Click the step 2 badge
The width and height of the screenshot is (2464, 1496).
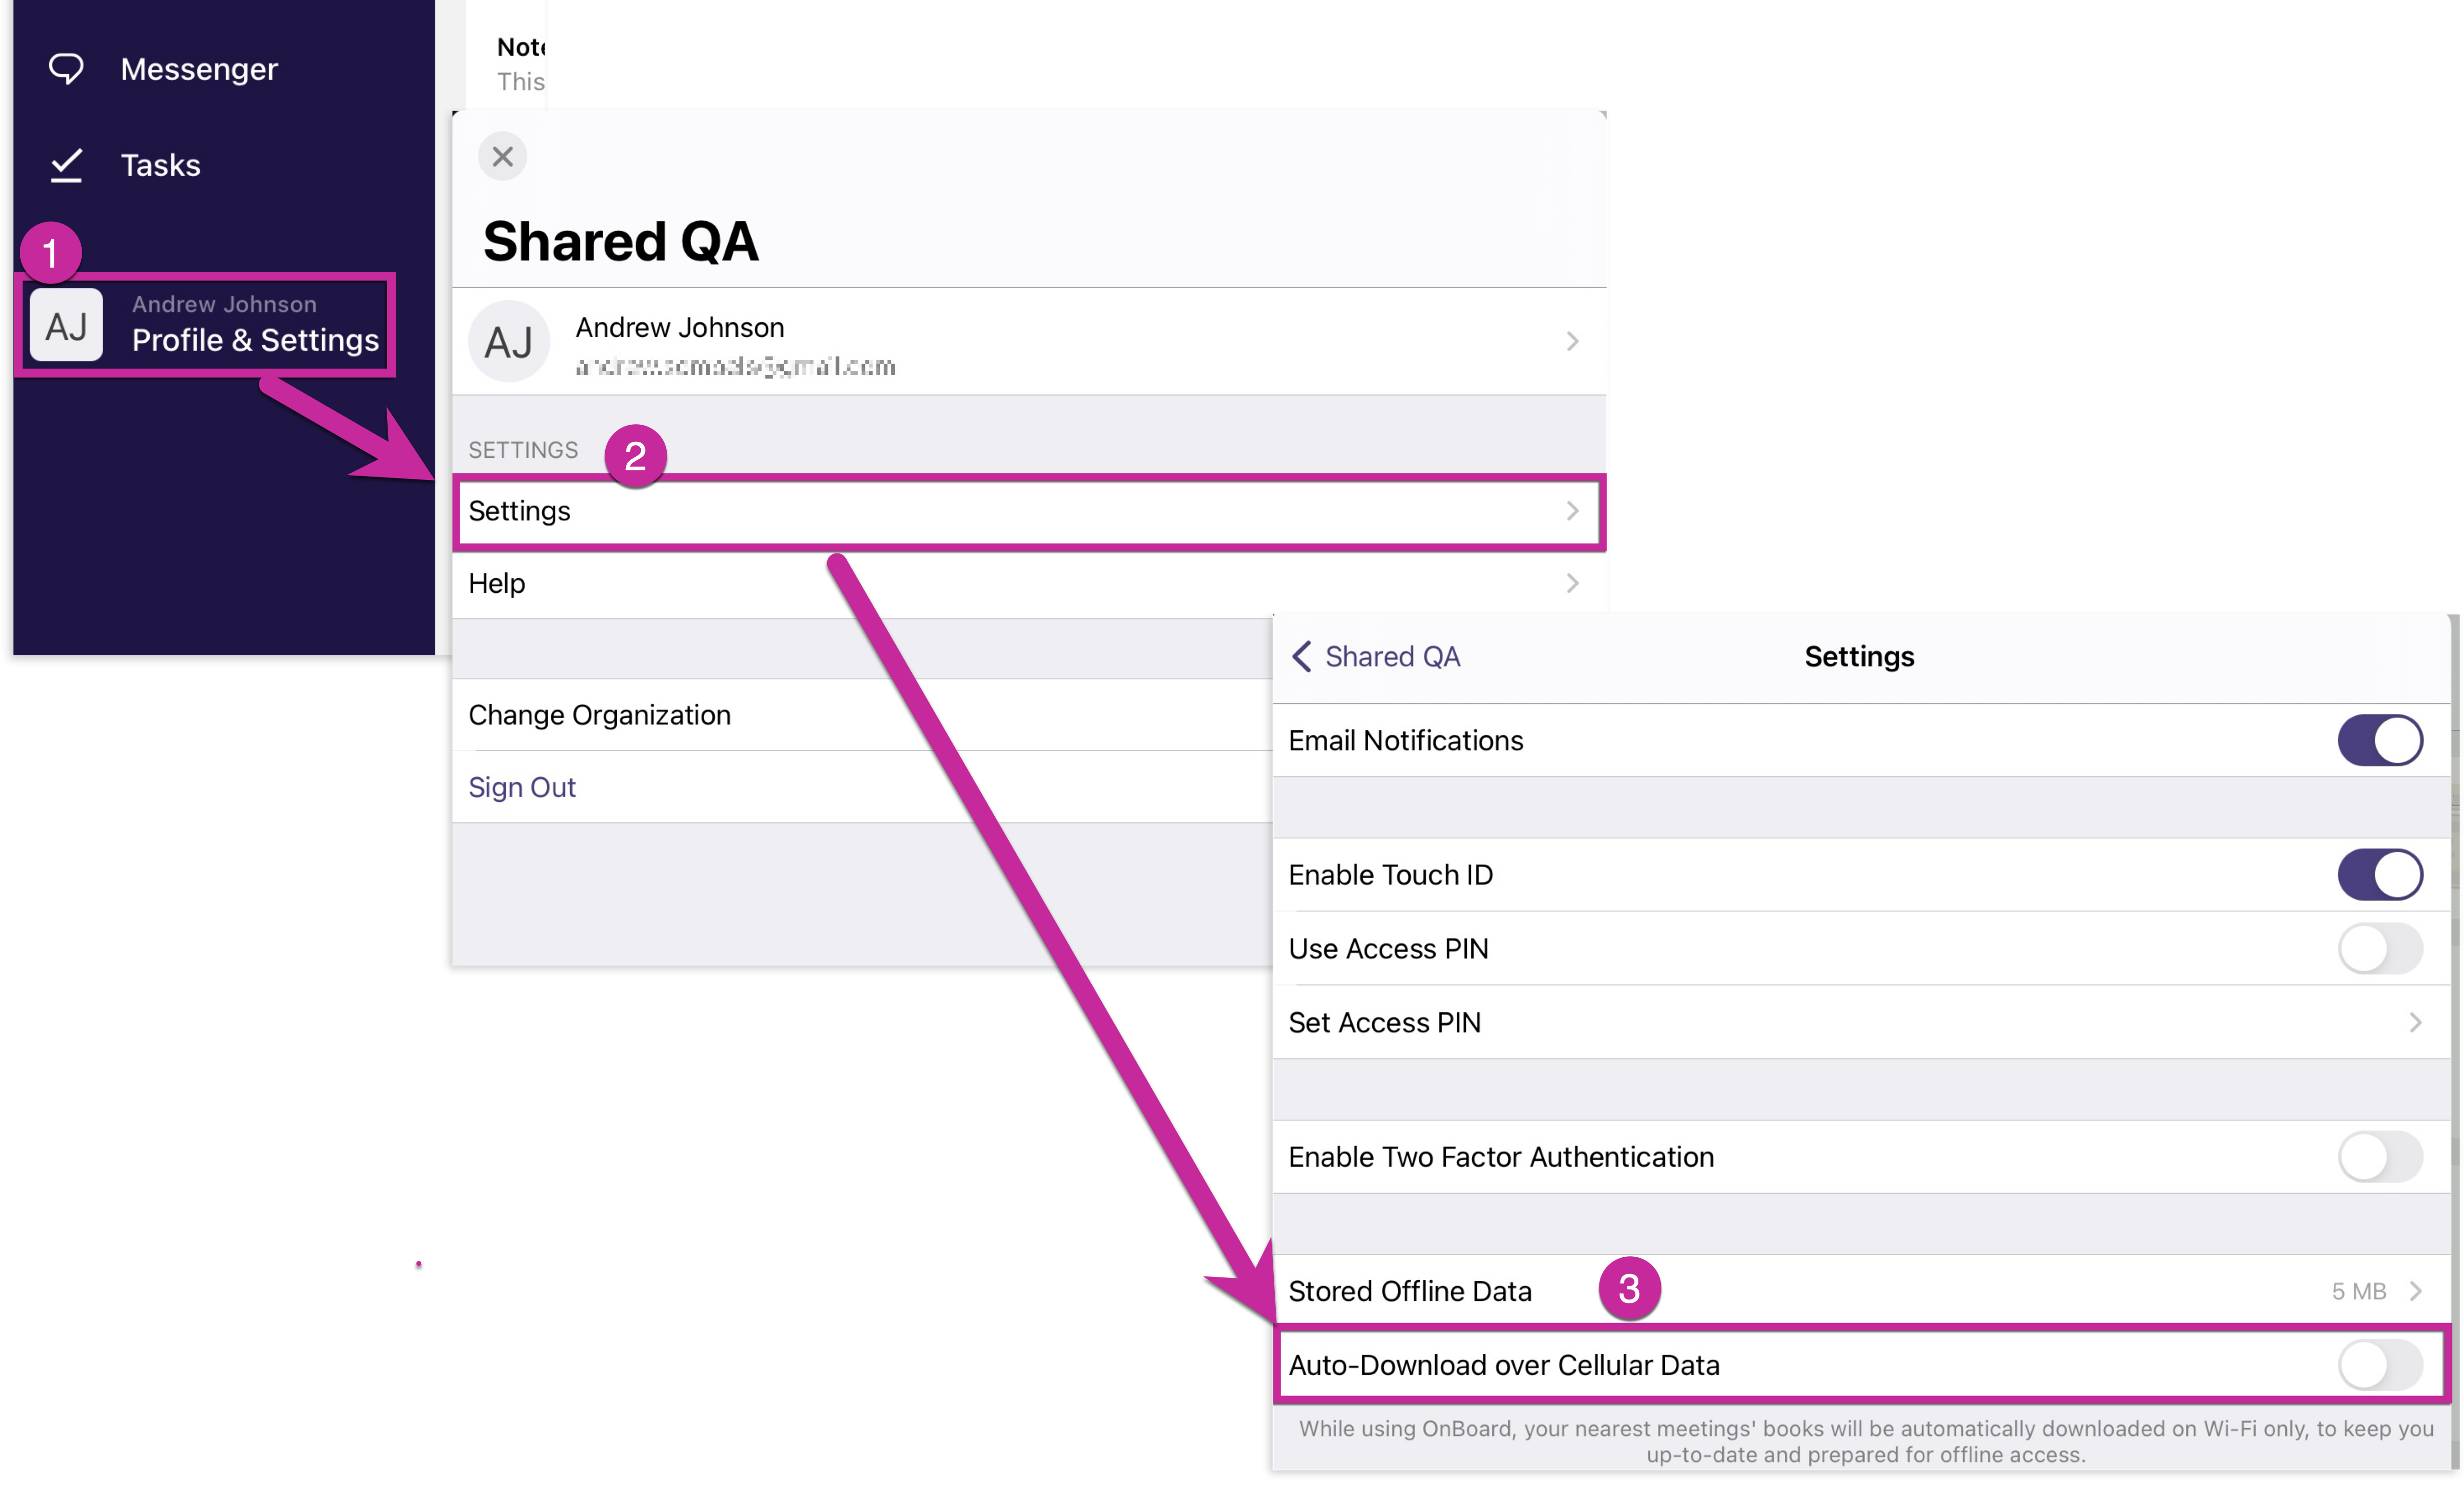(635, 457)
